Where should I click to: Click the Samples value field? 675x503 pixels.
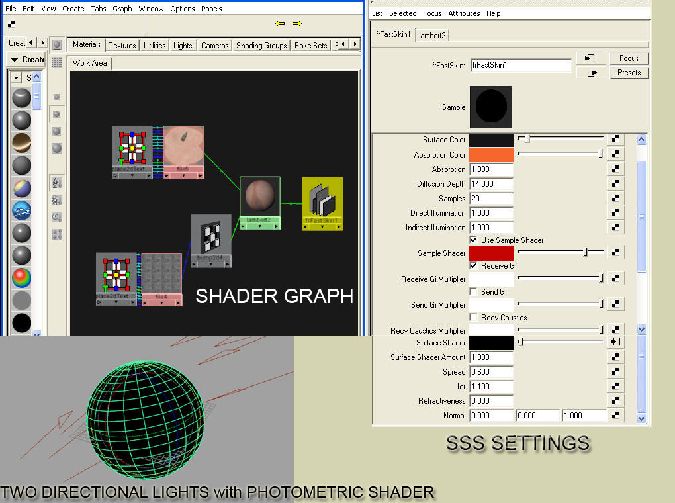491,198
